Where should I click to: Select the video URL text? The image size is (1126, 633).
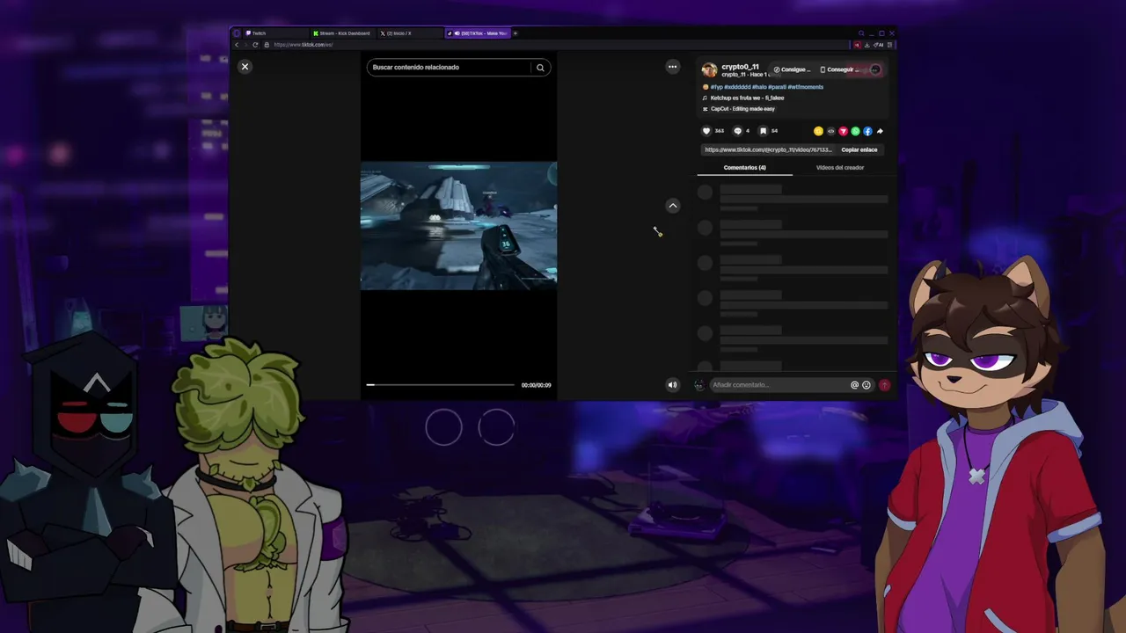coord(768,149)
